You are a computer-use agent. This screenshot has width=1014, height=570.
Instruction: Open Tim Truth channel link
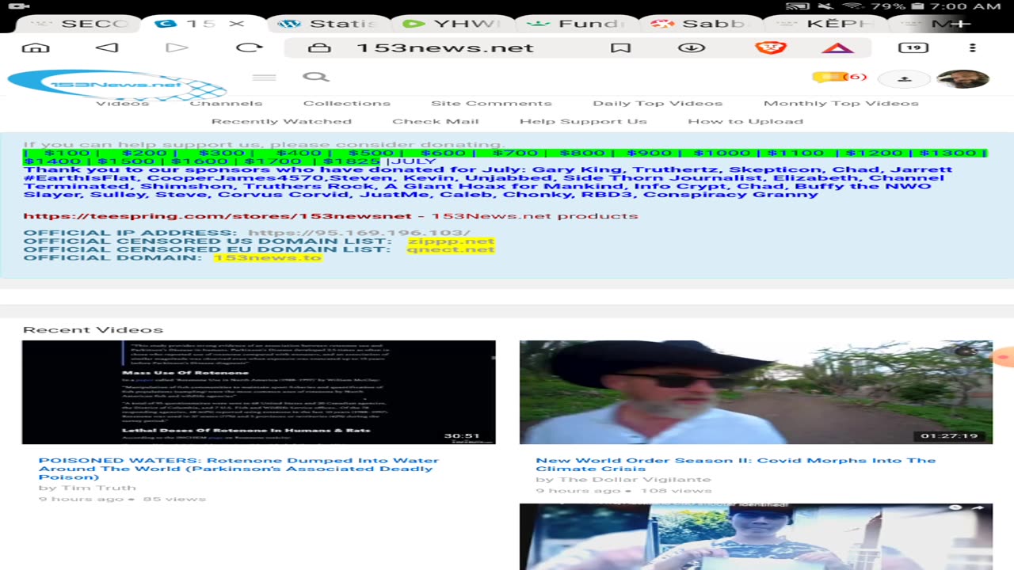coord(97,488)
